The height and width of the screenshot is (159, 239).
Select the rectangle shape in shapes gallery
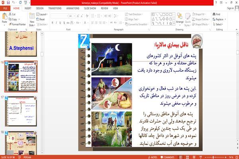click(164, 15)
